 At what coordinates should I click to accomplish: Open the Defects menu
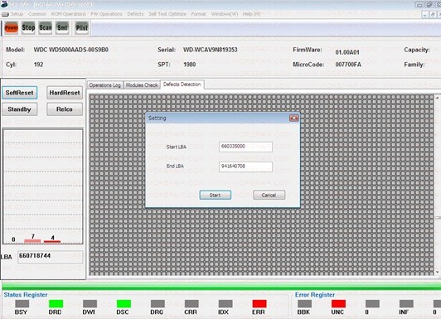135,14
